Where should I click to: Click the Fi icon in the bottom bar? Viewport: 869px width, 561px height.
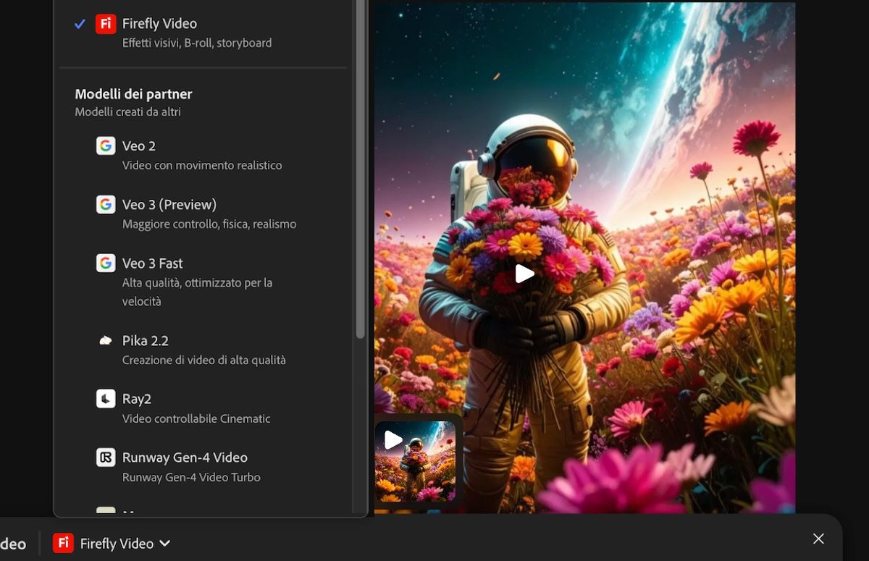[x=63, y=543]
